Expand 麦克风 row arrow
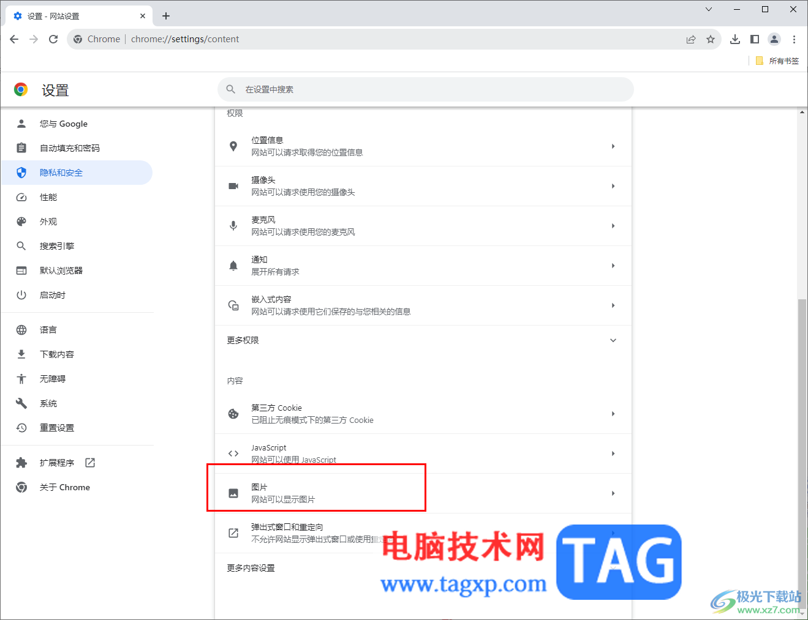Image resolution: width=808 pixels, height=620 pixels. click(x=613, y=226)
